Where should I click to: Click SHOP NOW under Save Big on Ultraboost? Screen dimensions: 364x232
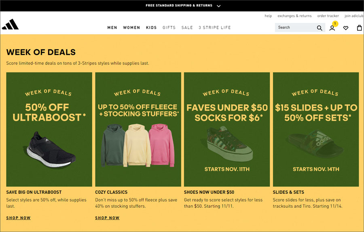coord(18,218)
